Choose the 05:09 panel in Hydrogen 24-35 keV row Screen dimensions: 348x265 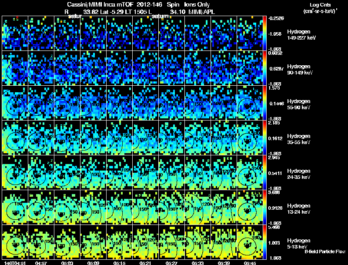94,172
